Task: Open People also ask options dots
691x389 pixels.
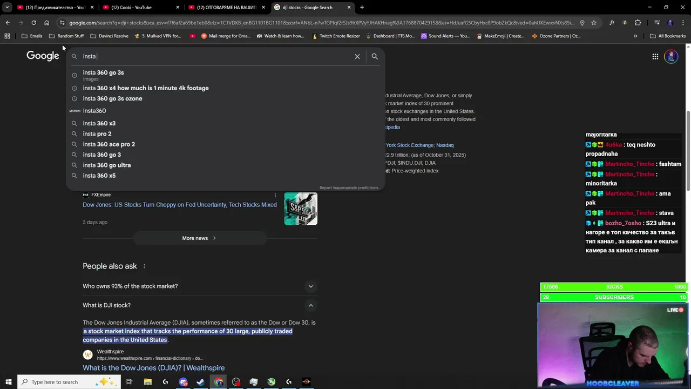Action: click(x=144, y=266)
